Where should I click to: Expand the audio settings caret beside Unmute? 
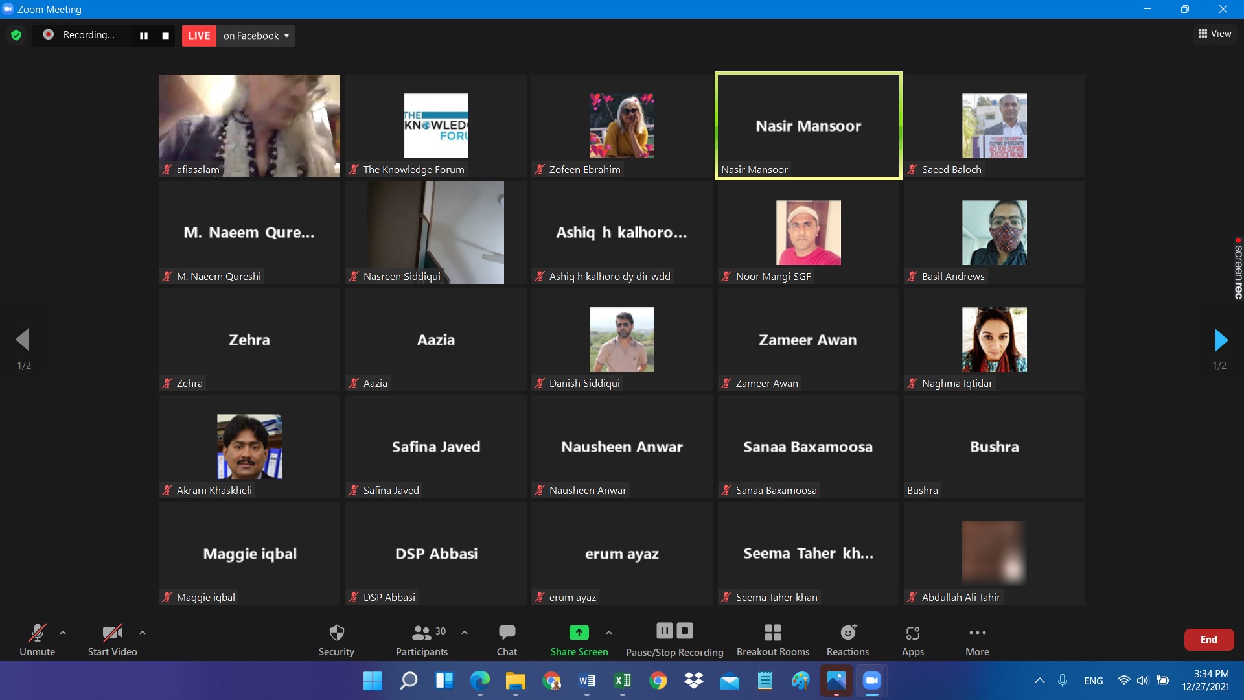[x=63, y=632]
